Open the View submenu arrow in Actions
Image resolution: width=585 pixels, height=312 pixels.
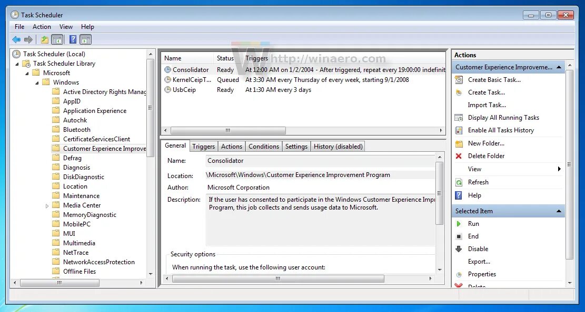[559, 169]
